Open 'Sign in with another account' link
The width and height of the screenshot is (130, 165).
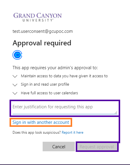(41, 122)
